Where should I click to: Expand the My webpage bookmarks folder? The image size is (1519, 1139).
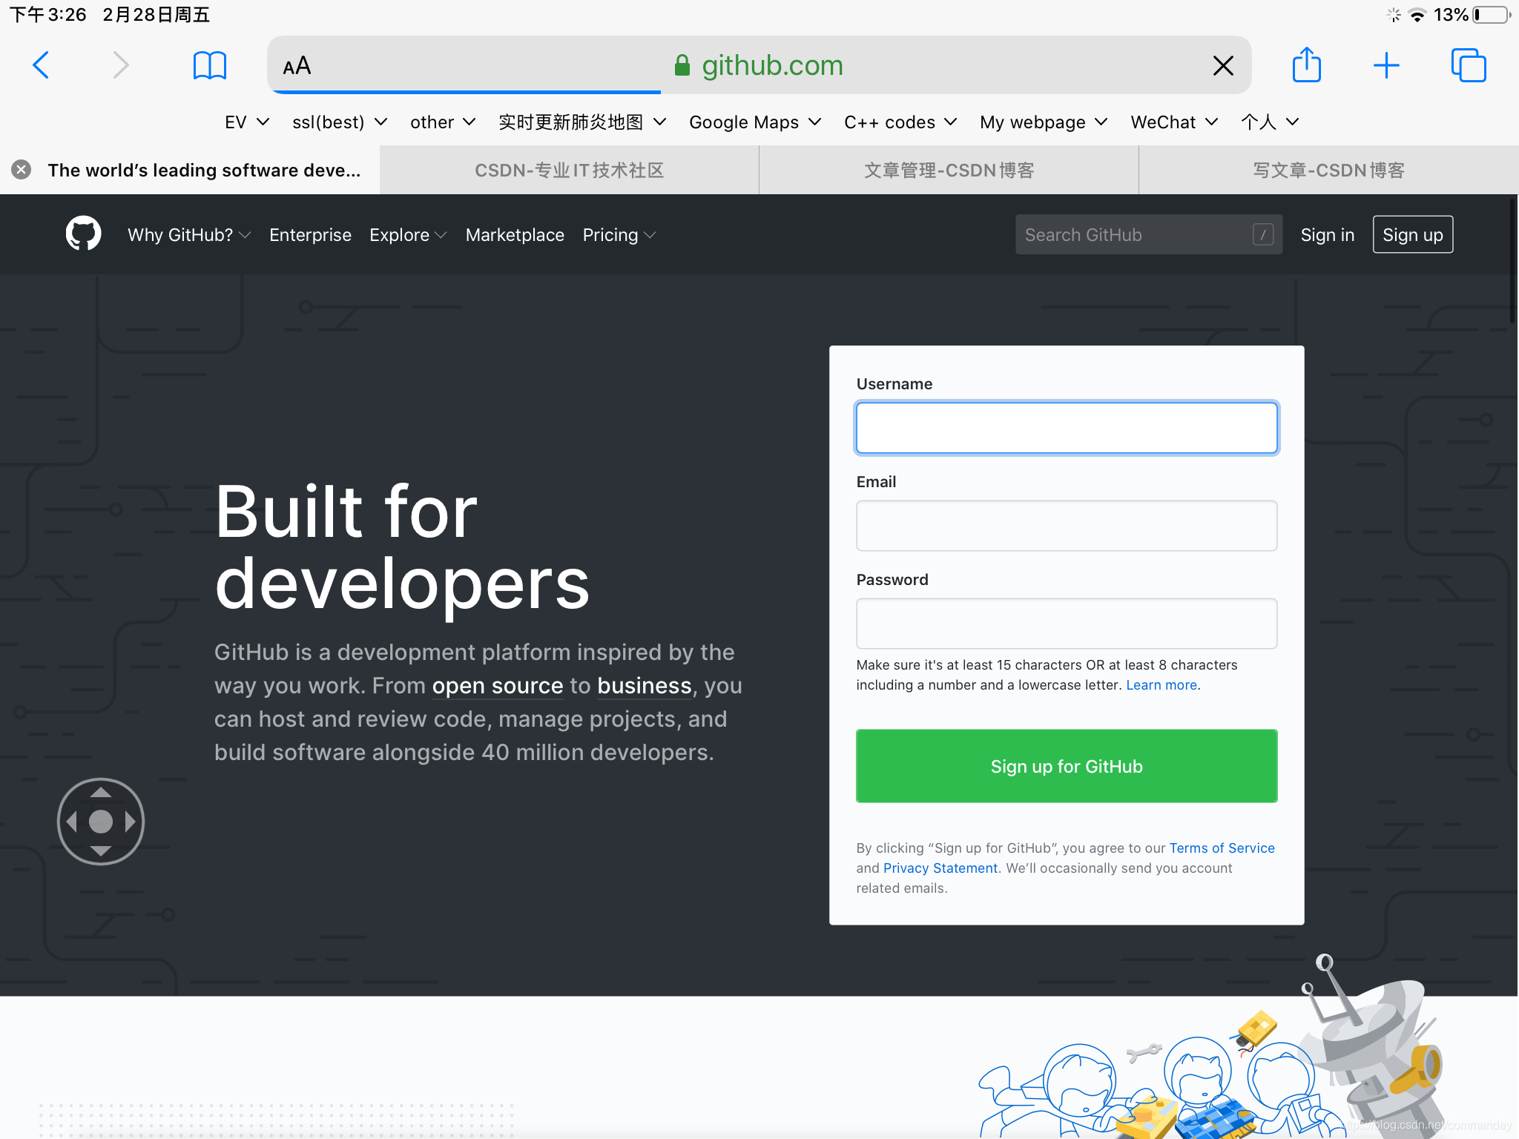pyautogui.click(x=1044, y=122)
